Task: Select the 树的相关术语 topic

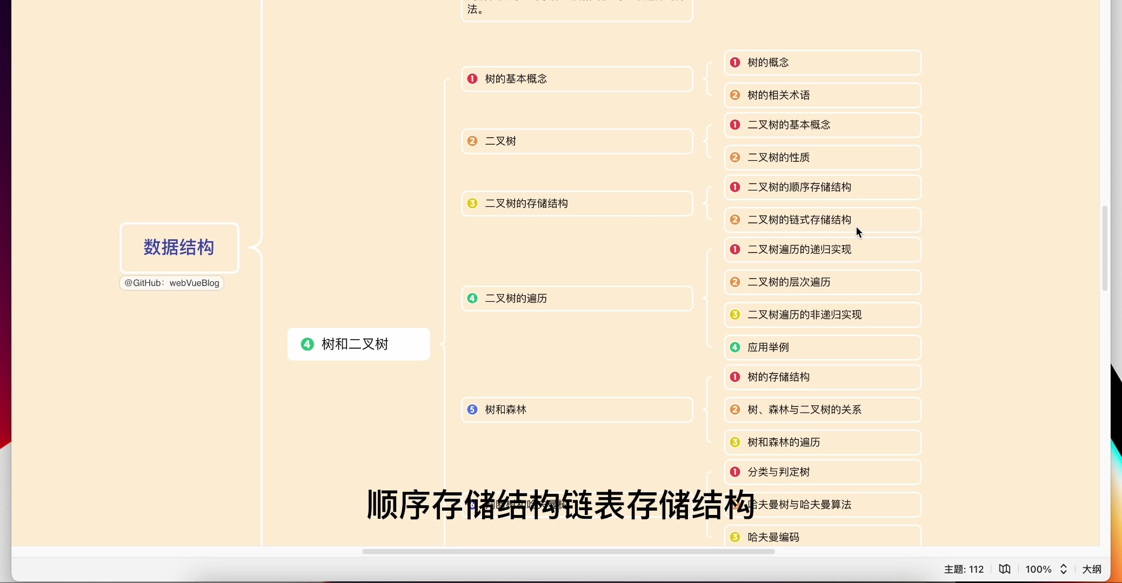Action: coord(823,96)
